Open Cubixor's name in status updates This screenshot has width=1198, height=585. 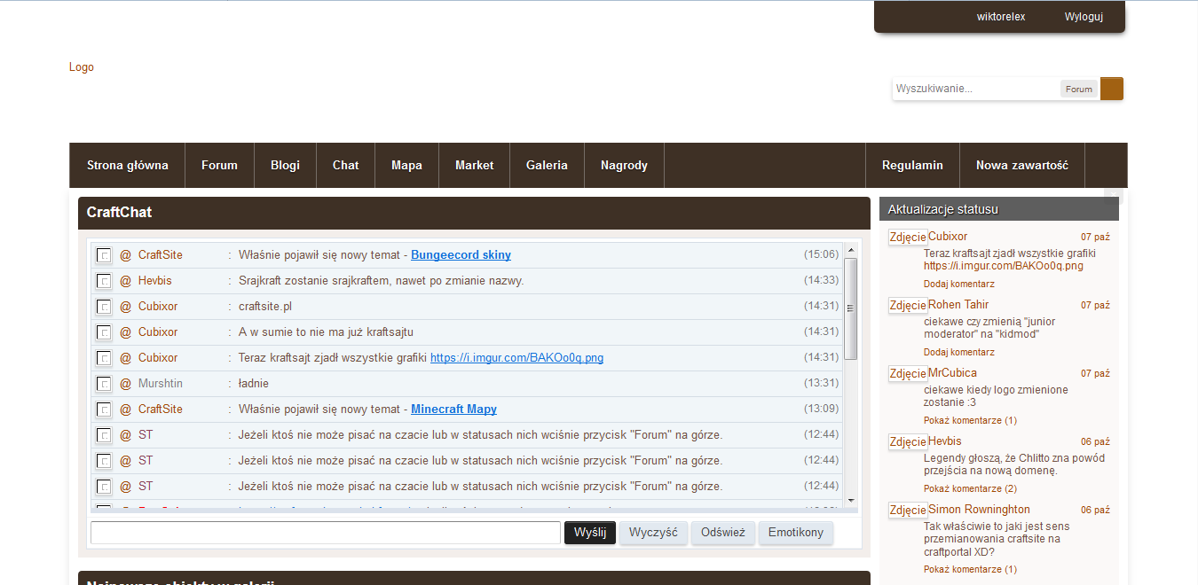[948, 237]
